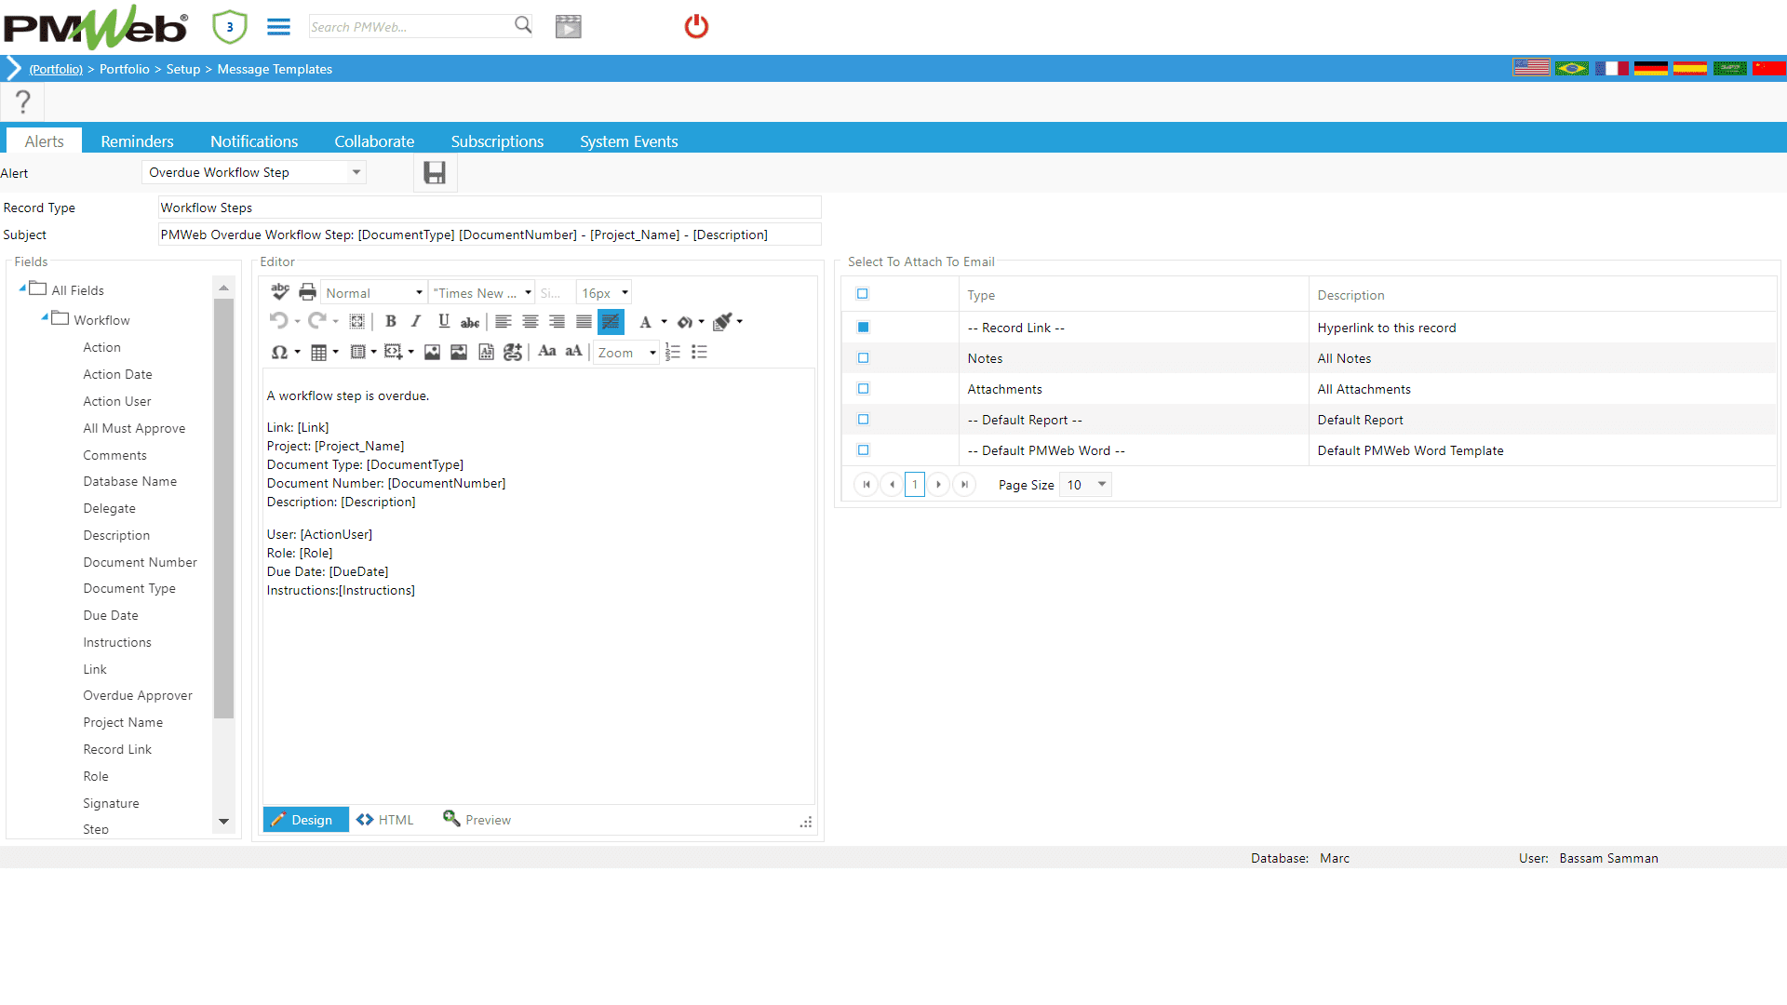Click the Undo arrow icon
Image resolution: width=1787 pixels, height=1005 pixels.
pos(278,321)
